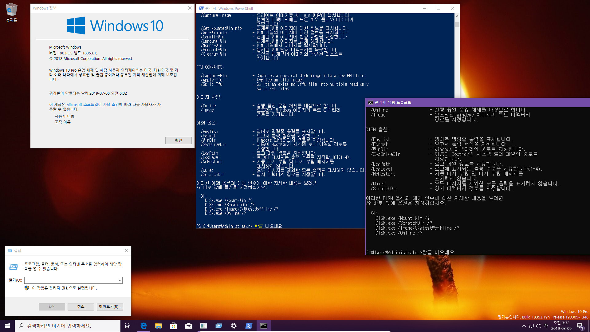Click 찾아보기(B)... in the Run dialog
The width and height of the screenshot is (590, 332).
110,306
